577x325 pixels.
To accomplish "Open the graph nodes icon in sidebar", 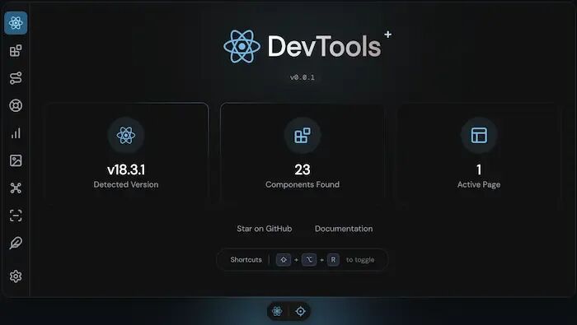I will tap(16, 188).
